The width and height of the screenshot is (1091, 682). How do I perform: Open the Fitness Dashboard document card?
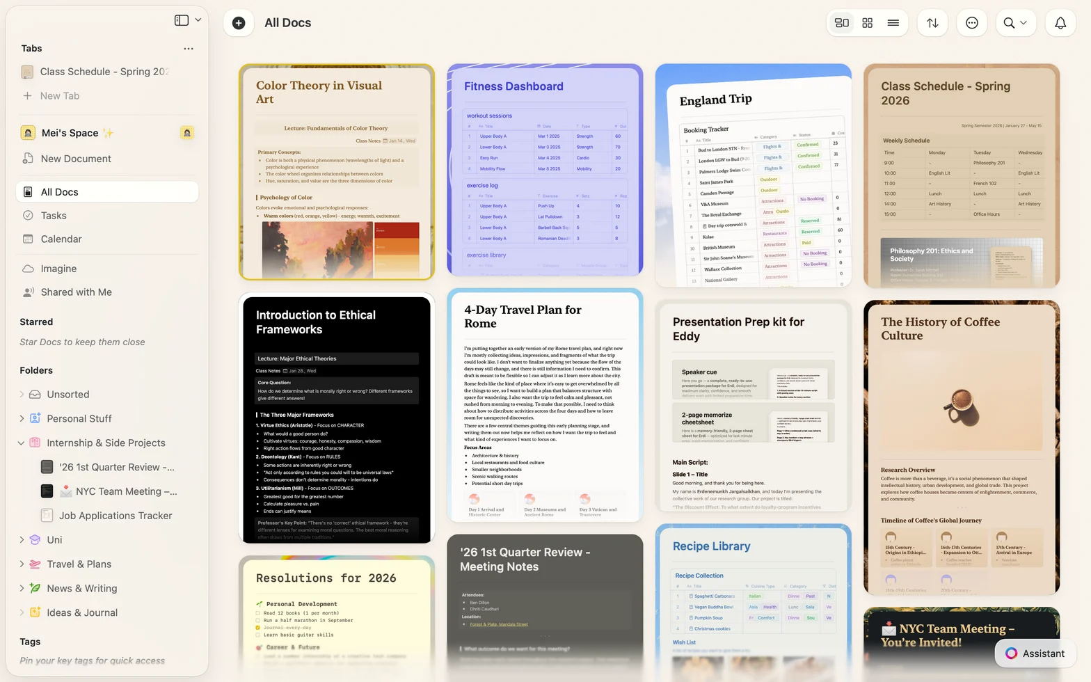tap(545, 170)
